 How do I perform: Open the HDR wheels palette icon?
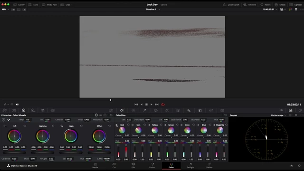(x=33, y=110)
